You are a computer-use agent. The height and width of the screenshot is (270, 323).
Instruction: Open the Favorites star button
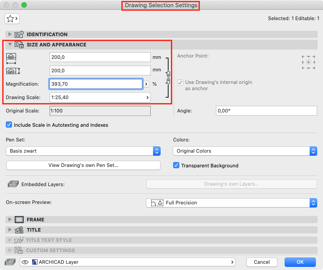[x=12, y=19]
